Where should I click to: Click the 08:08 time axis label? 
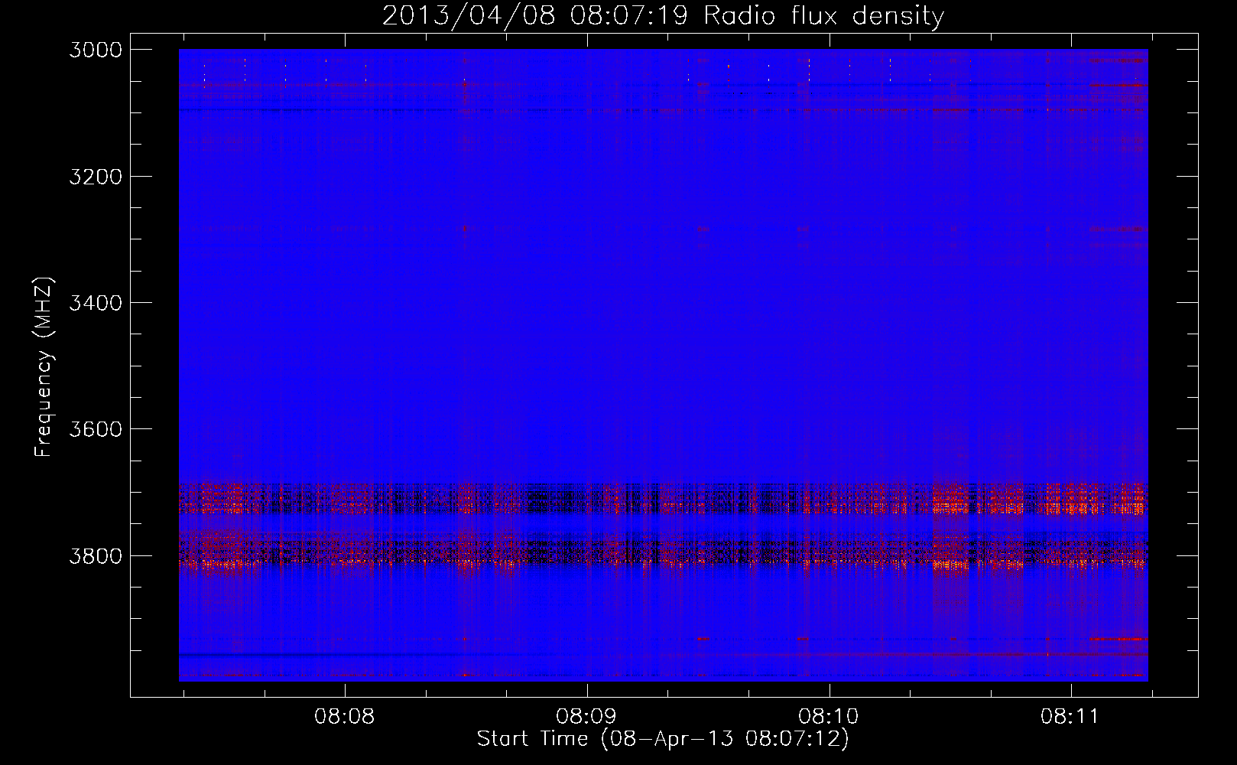345,717
